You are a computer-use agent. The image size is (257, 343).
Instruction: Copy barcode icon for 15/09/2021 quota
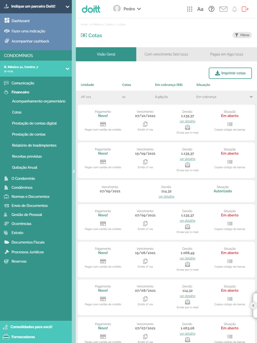pyautogui.click(x=230, y=162)
